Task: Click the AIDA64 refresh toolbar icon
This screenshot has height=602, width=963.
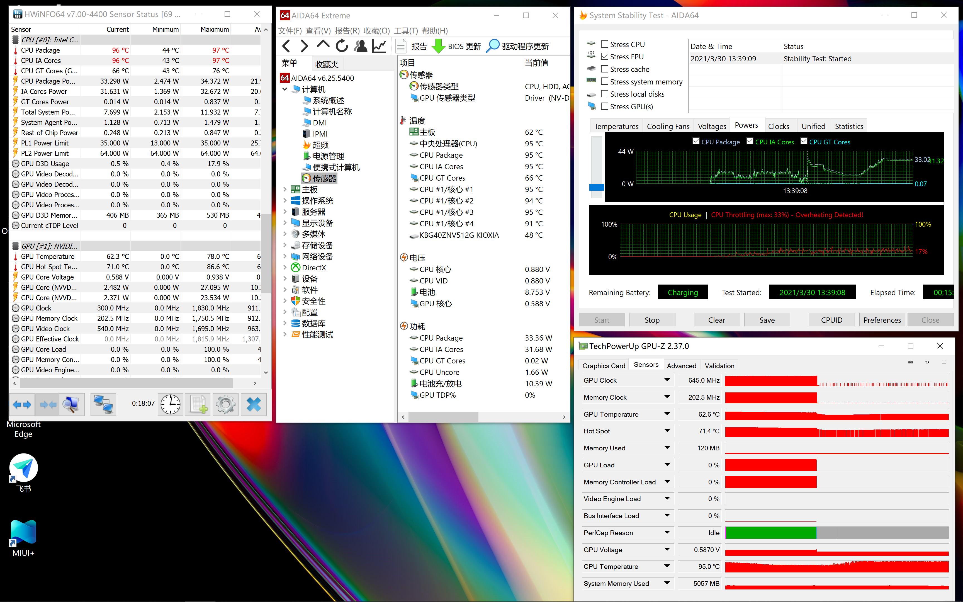Action: pyautogui.click(x=341, y=46)
